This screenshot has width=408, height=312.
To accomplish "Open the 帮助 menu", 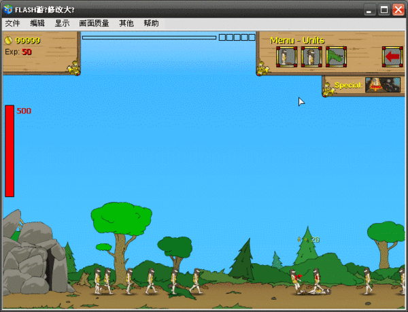I will [151, 23].
